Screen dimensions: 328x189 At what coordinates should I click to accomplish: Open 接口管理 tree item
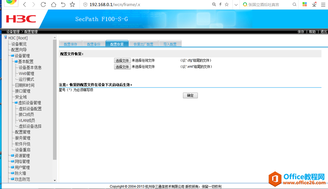23,91
